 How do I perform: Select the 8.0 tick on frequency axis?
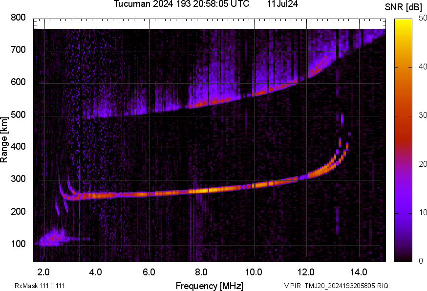pos(202,272)
